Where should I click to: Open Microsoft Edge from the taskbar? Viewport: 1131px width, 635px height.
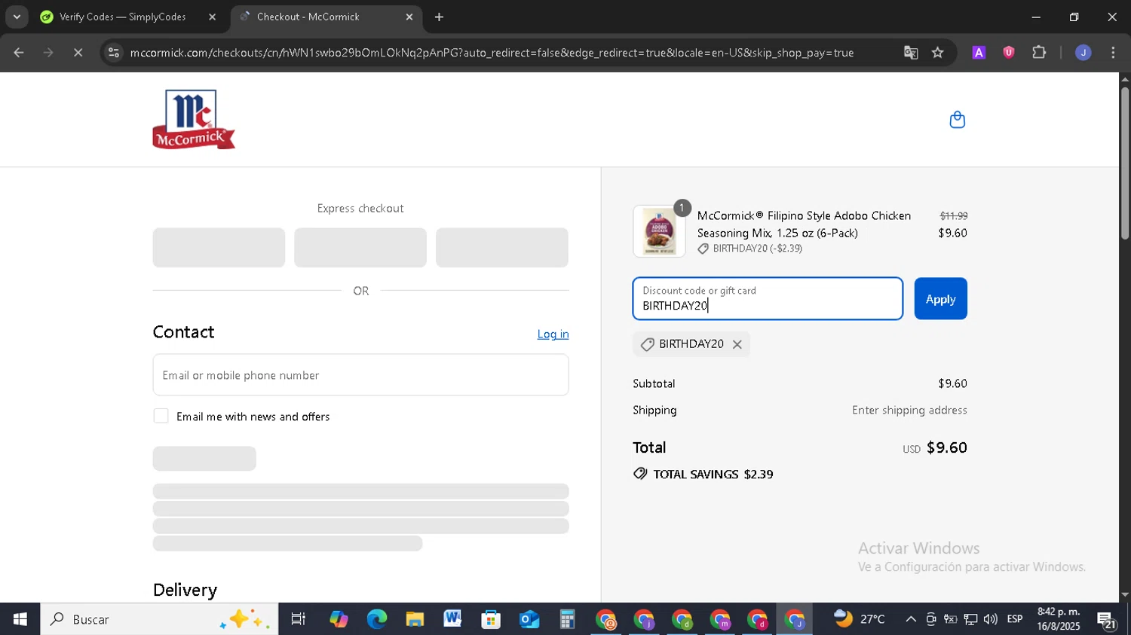(376, 619)
